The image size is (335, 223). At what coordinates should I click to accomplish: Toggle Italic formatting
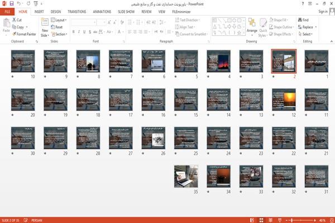[x=79, y=32]
